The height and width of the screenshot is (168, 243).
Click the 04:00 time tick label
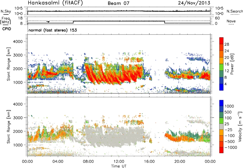58,162
